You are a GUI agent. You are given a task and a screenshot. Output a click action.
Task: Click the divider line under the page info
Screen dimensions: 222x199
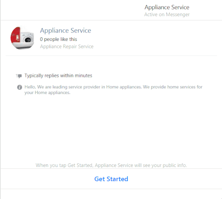[111, 56]
